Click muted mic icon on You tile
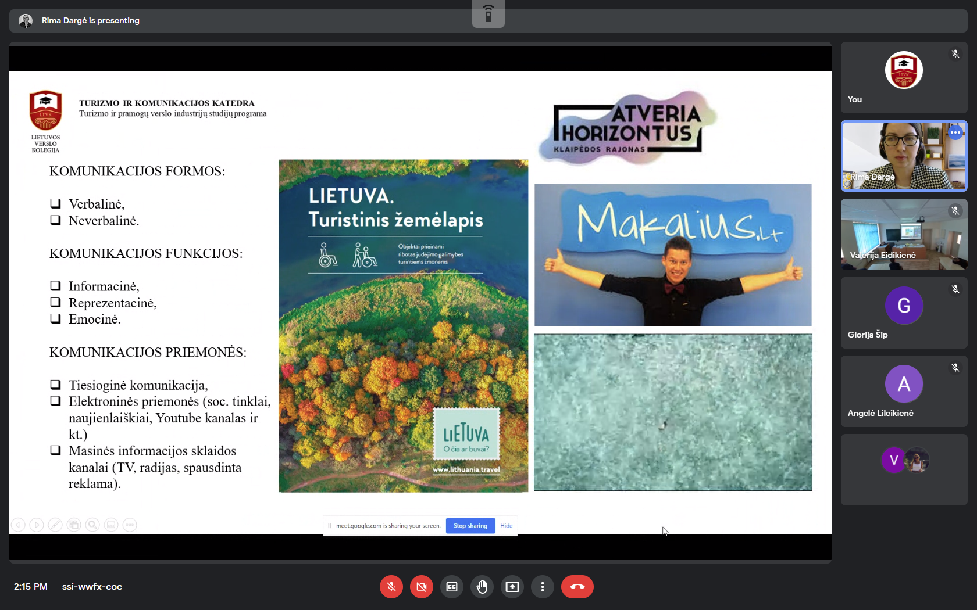This screenshot has width=977, height=610. [x=955, y=54]
